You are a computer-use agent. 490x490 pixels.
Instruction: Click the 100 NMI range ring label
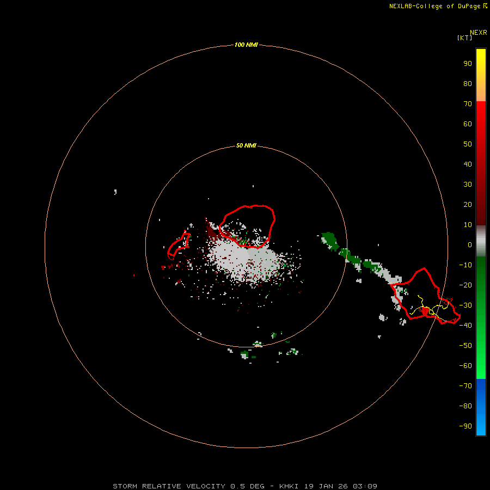click(246, 45)
